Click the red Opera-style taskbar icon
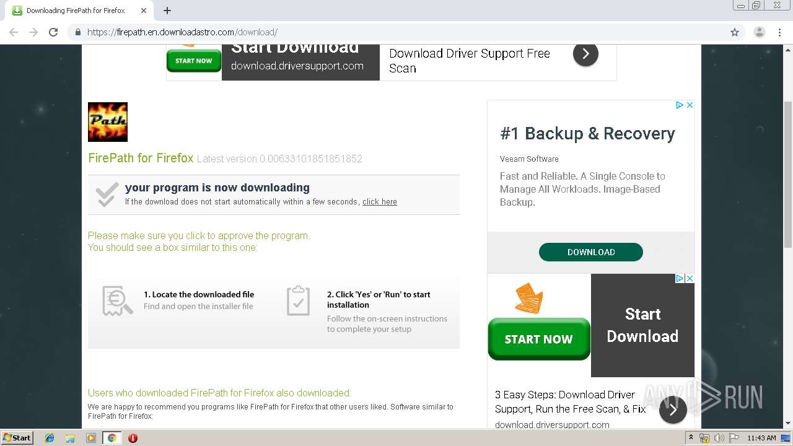Image resolution: width=793 pixels, height=446 pixels. tap(133, 438)
